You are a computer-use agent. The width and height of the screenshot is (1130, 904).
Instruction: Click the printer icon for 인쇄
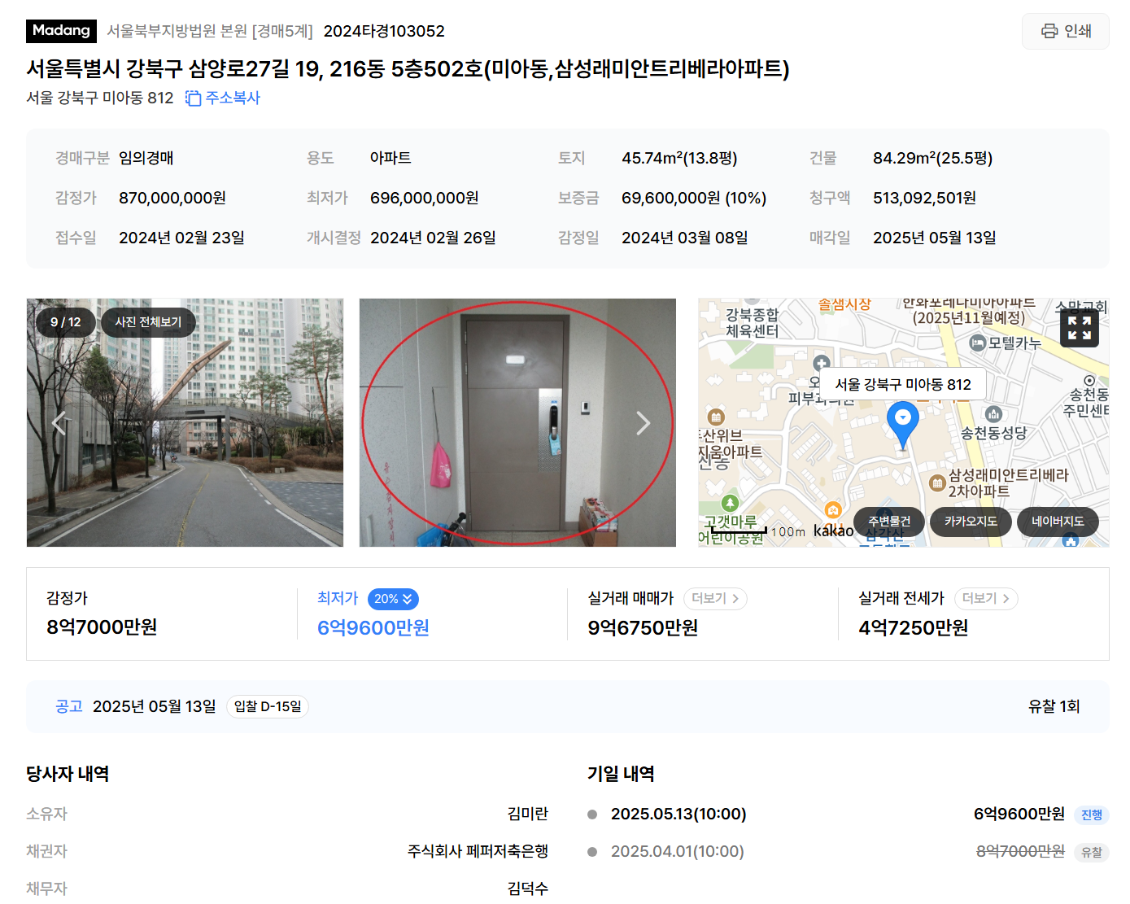pos(1049,31)
